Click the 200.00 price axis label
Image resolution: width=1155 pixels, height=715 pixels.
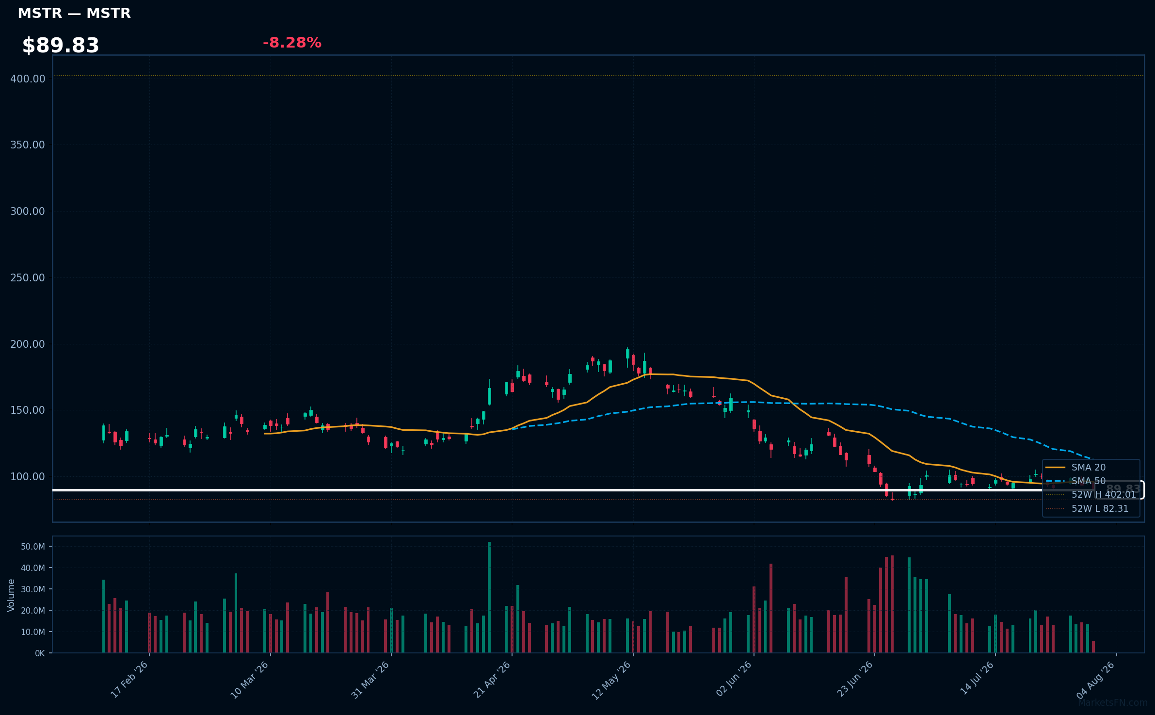tap(28, 344)
